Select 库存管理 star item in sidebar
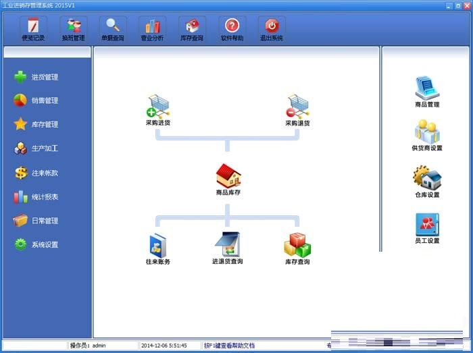Screen dimensions: 473x353 (36, 124)
